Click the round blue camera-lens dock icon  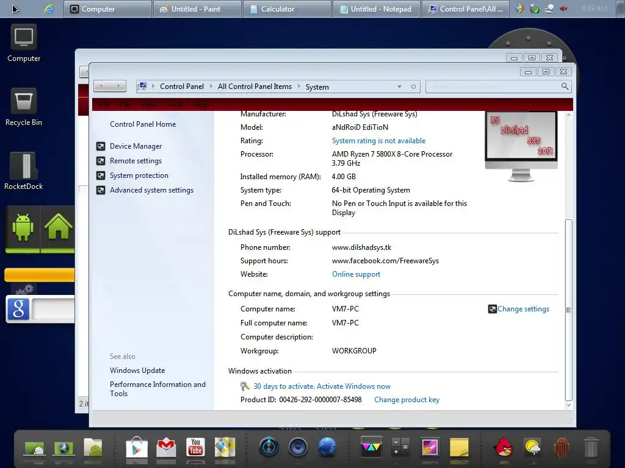[x=269, y=447]
